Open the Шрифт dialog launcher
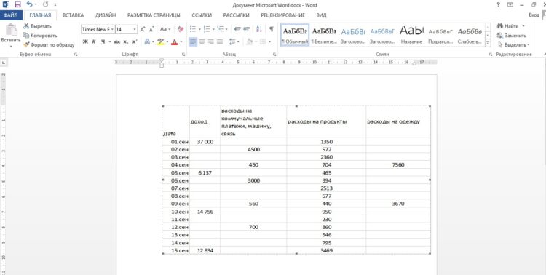 click(x=183, y=55)
